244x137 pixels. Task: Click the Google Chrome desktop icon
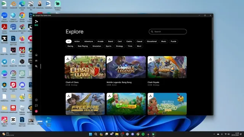(x=22, y=15)
